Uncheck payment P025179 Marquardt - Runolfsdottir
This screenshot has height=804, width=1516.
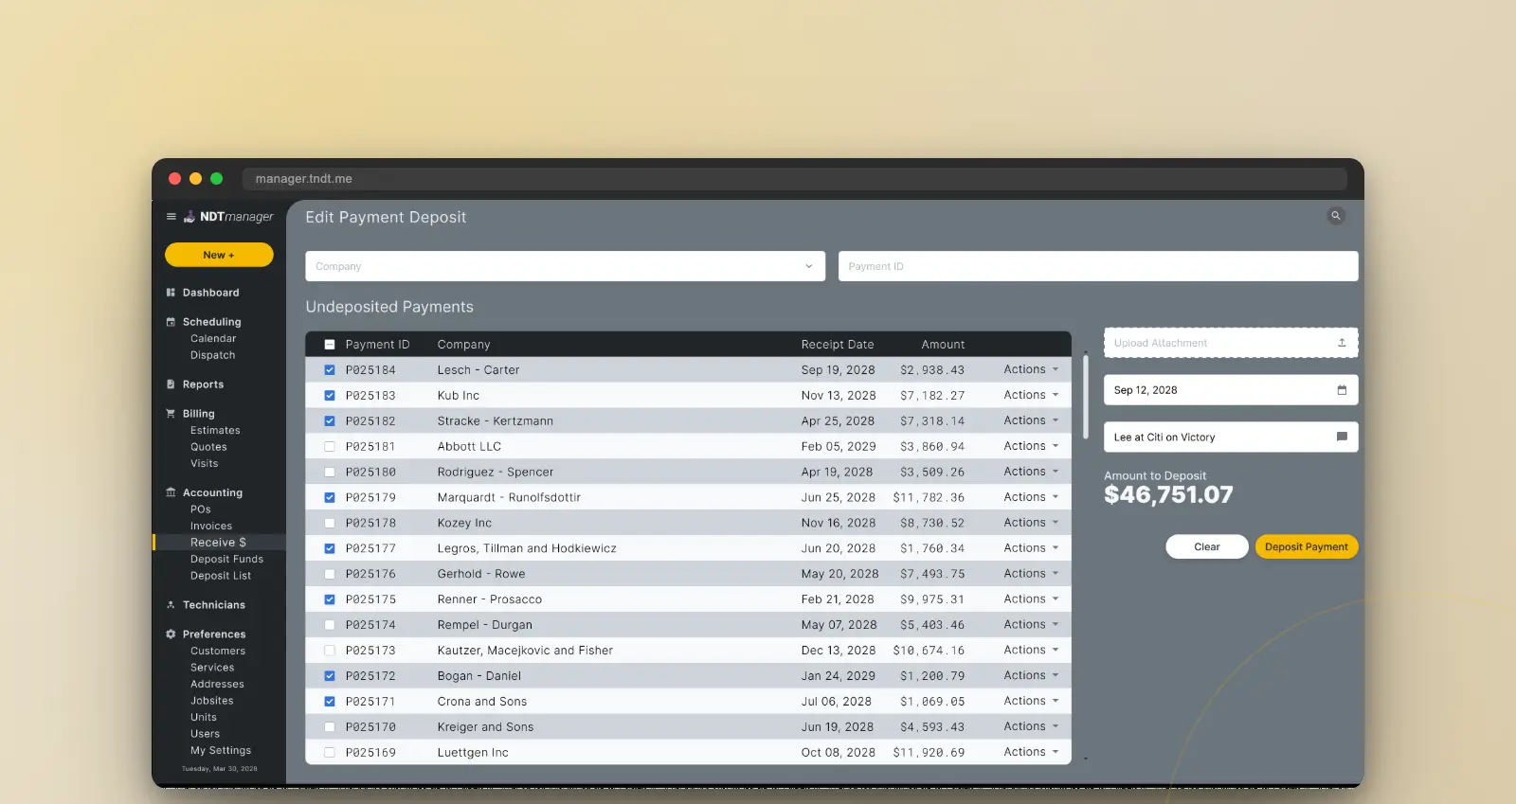pos(330,498)
